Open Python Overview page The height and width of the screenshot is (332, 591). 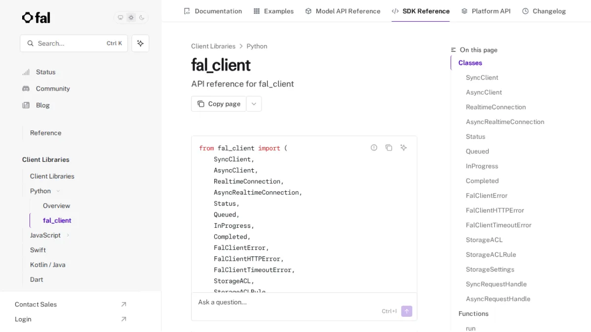57,206
